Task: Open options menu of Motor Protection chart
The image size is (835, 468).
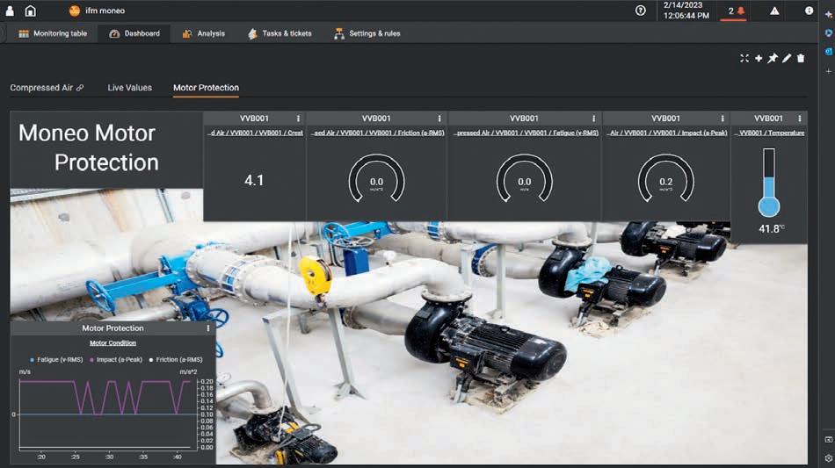Action: tap(208, 328)
